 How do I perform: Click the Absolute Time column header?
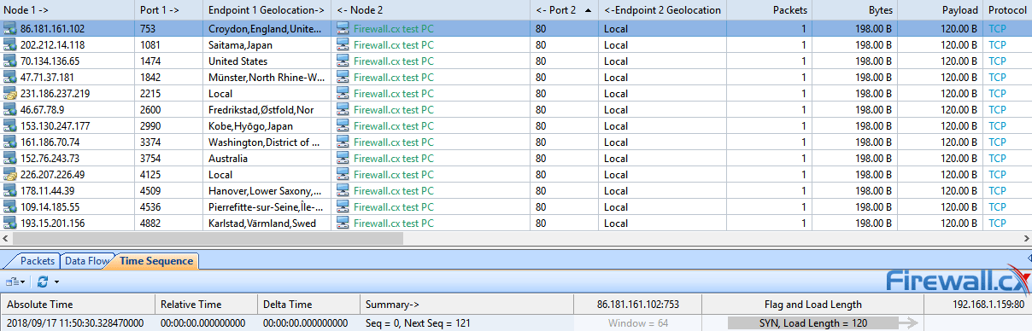coord(77,305)
